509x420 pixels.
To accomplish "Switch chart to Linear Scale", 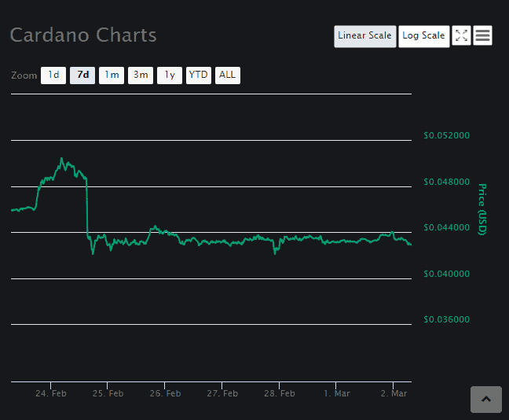I will tap(365, 36).
